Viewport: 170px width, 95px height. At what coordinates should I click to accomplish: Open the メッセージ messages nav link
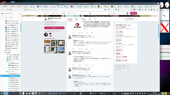pyautogui.click(x=71, y=13)
